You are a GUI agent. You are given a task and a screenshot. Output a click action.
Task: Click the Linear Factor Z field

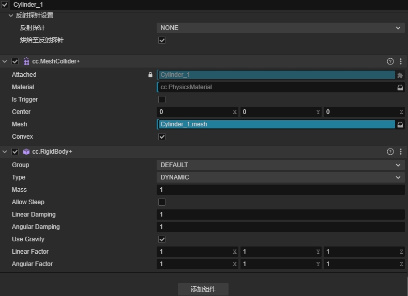pyautogui.click(x=364, y=252)
